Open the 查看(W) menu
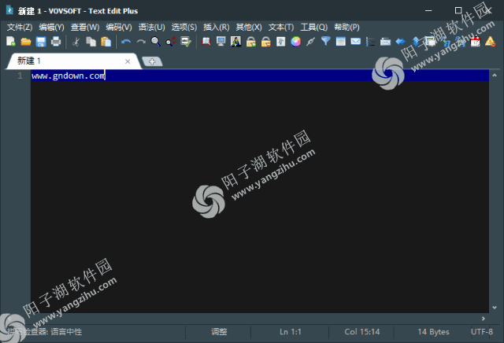 (x=85, y=28)
